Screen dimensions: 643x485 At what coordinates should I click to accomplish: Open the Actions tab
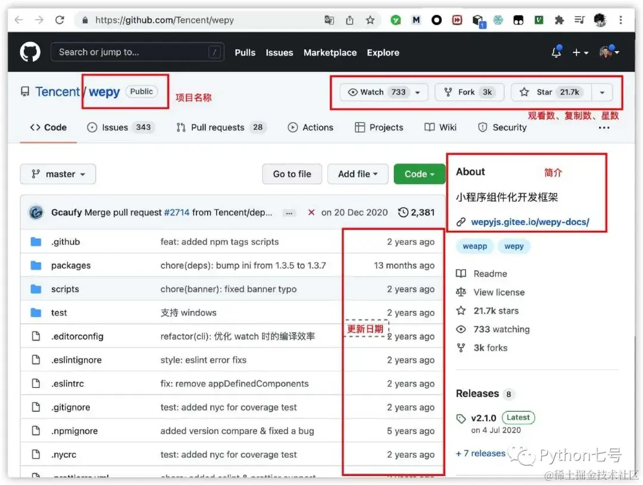coord(310,127)
